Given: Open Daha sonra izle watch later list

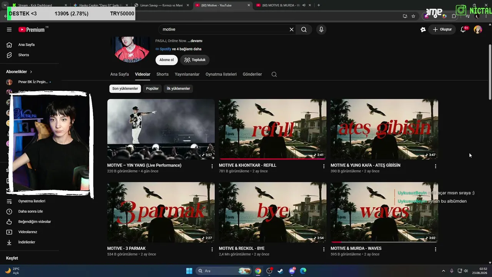Looking at the screenshot, I should click(x=31, y=212).
